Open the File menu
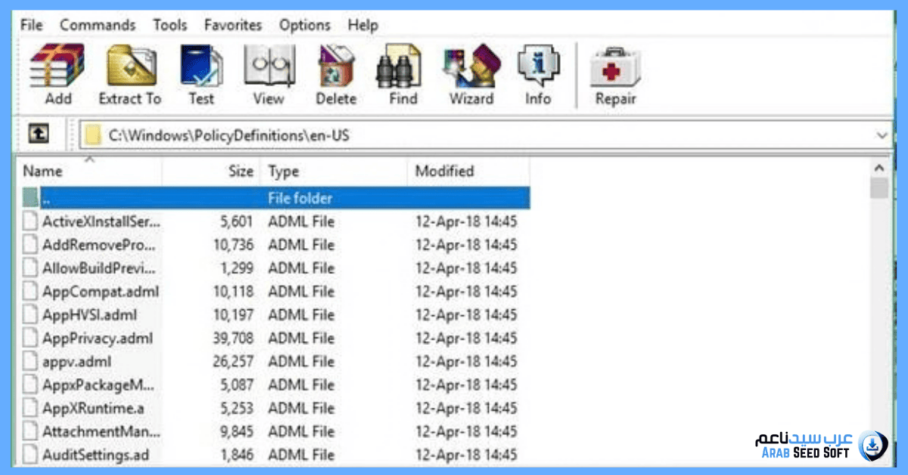 (32, 25)
